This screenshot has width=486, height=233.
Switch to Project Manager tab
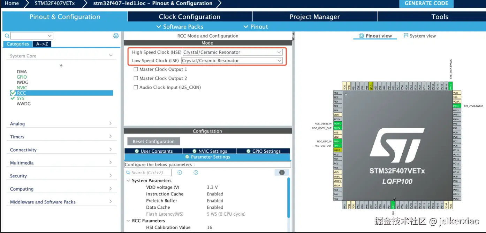coord(315,17)
